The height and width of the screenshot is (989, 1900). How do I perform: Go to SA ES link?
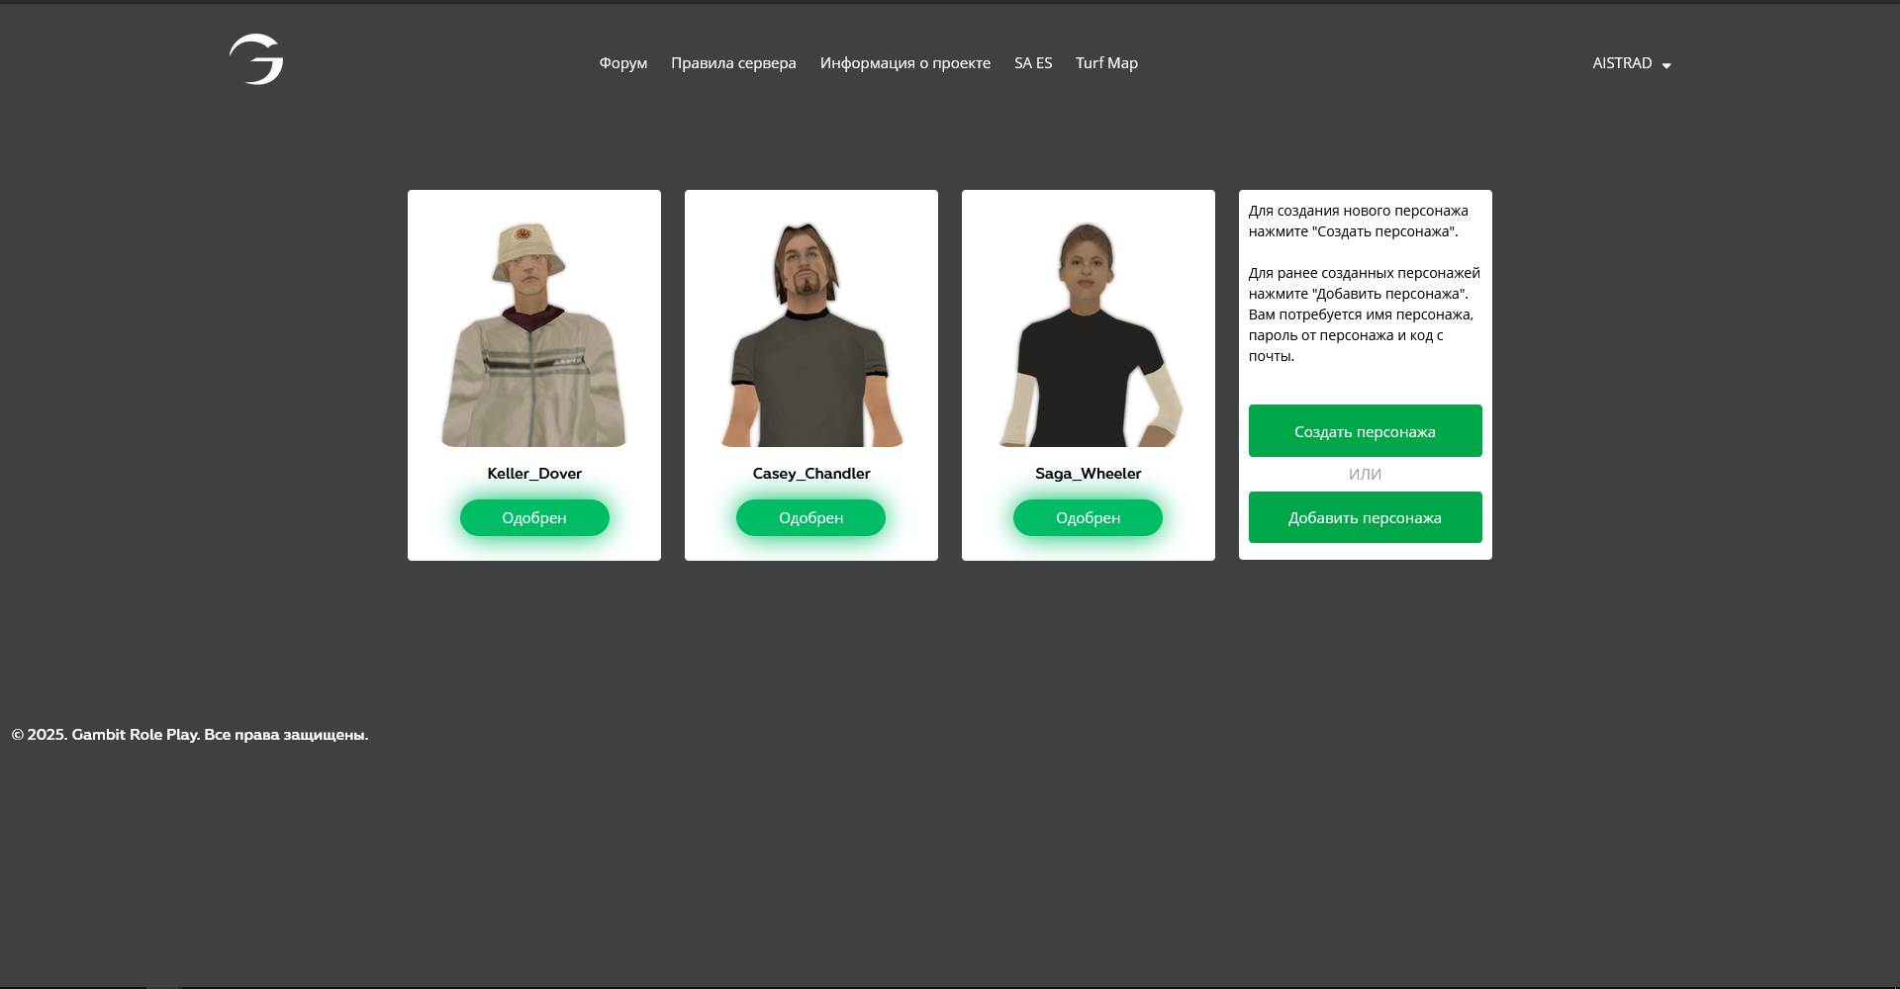pos(1033,63)
